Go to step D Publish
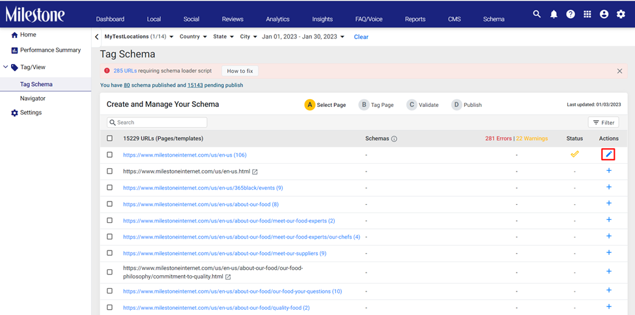Image resolution: width=635 pixels, height=315 pixels. pyautogui.click(x=467, y=104)
